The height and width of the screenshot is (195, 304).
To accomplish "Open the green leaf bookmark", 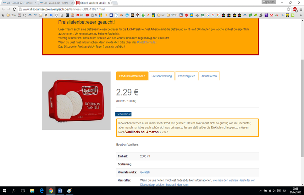I will 250,15.
